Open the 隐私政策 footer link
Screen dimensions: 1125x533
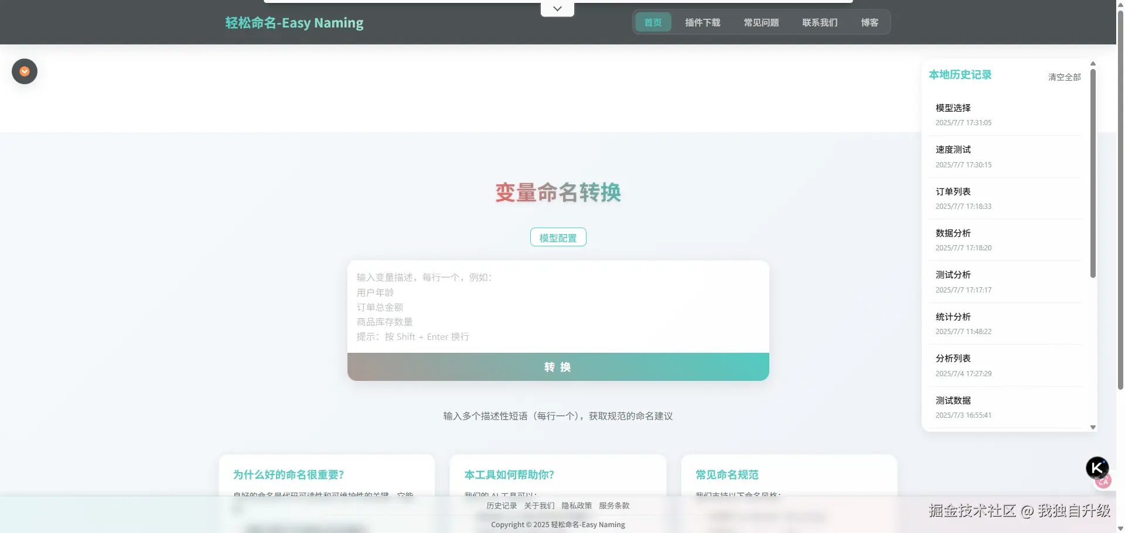coord(576,506)
